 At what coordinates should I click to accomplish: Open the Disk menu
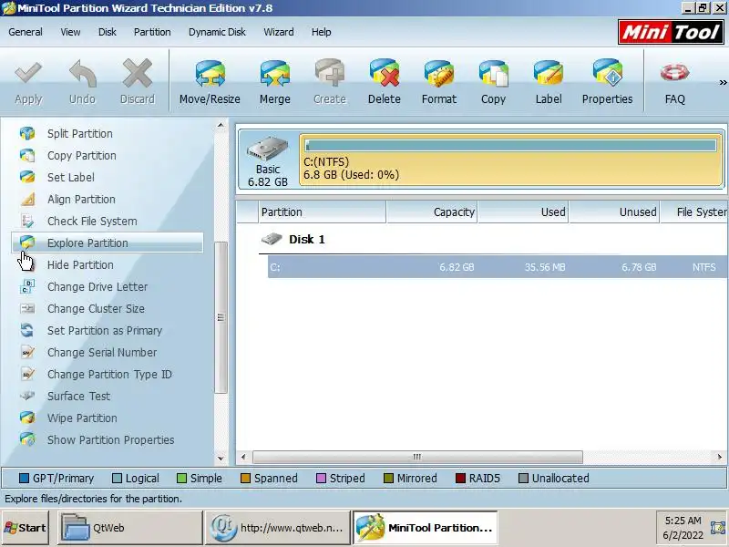coord(107,32)
